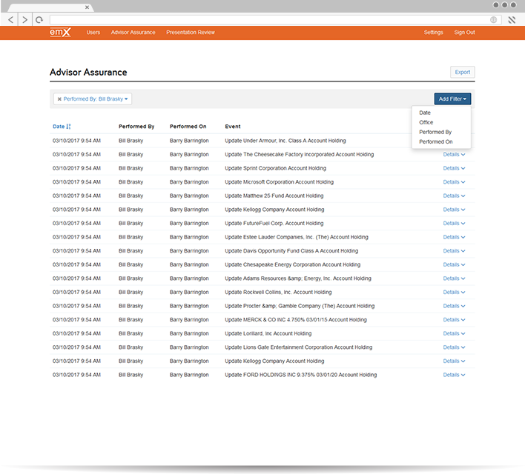
Task: Click 'Update Microsoft Corporation Account Holding' text
Action: tap(280, 182)
